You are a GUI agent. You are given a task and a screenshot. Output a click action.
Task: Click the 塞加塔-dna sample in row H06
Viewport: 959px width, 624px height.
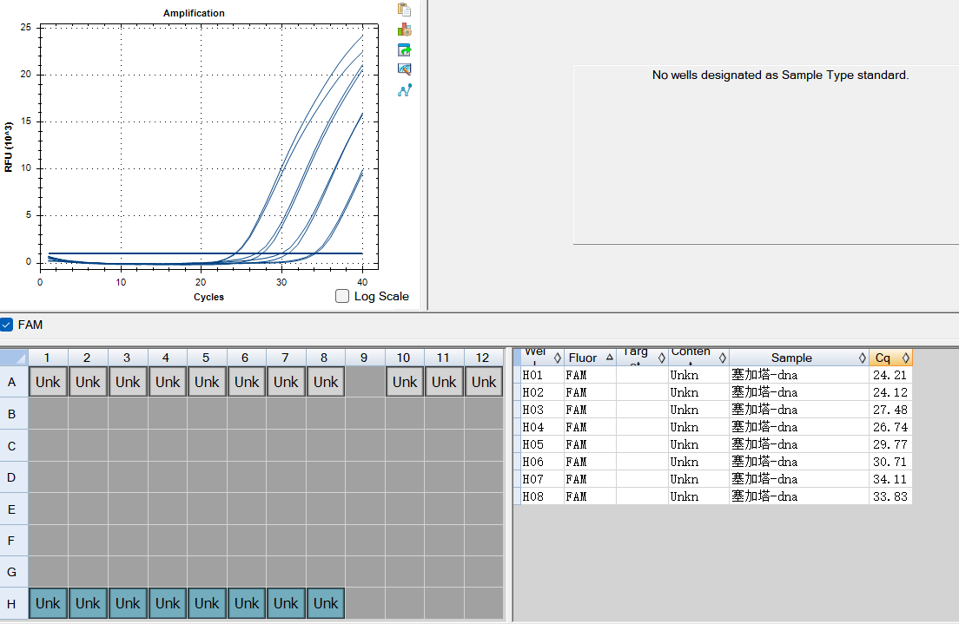click(x=799, y=462)
